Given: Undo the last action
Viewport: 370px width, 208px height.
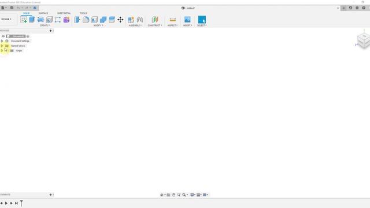Looking at the screenshot, I should 18,8.
